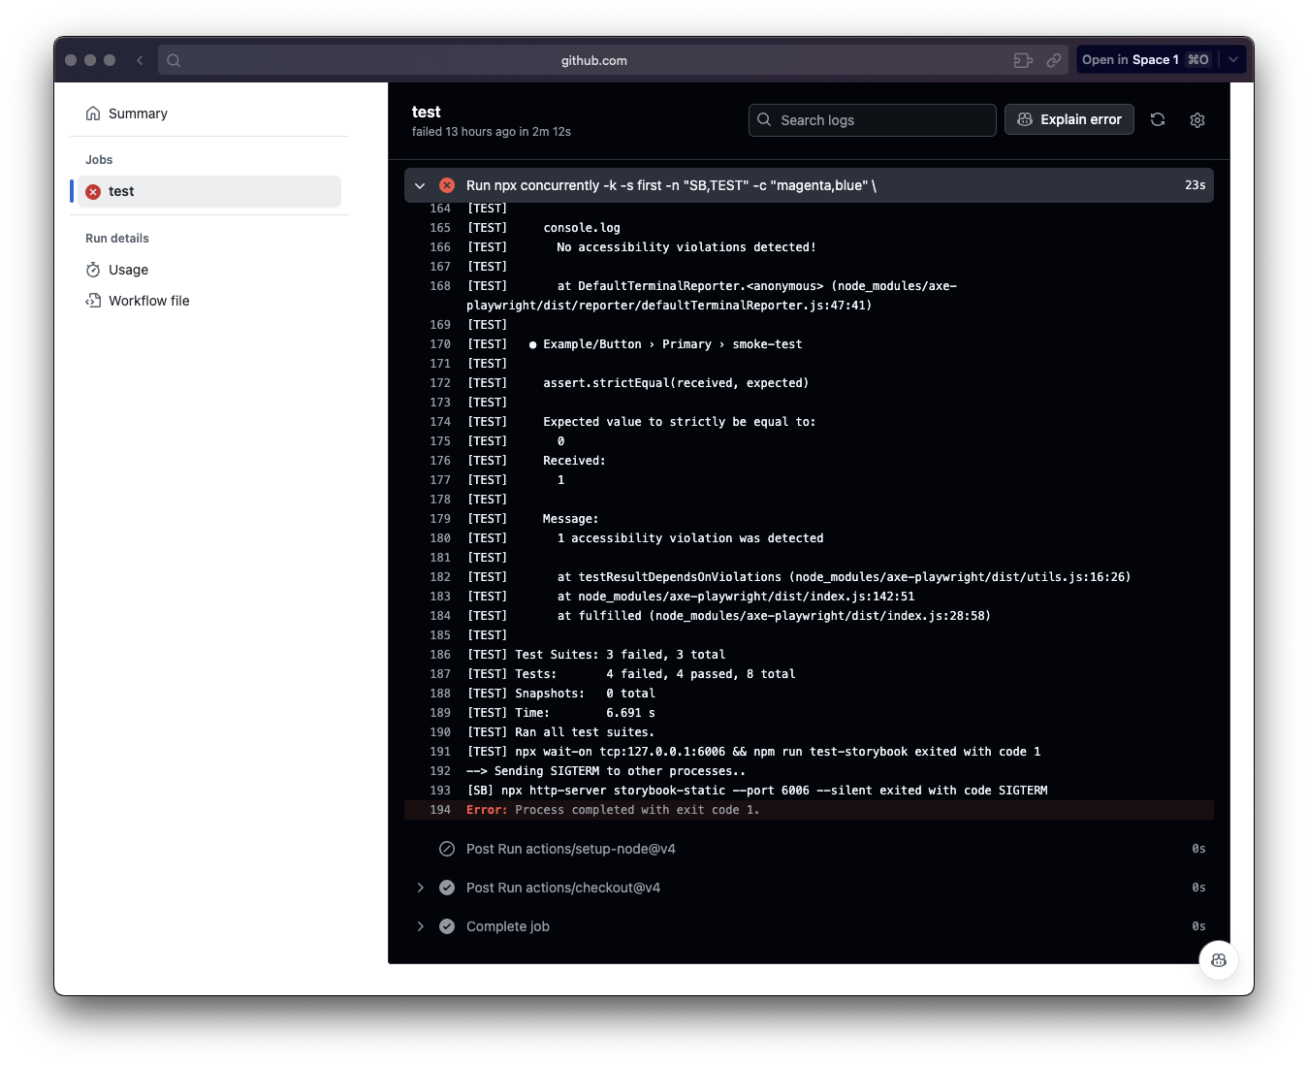
Task: Open the Workflow file link
Action: click(148, 301)
